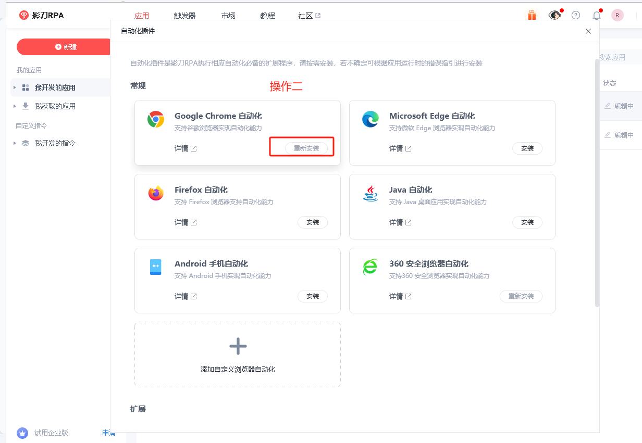642x443 pixels.
Task: Expand the 我获取的应用 tree arrow
Action: (x=15, y=106)
